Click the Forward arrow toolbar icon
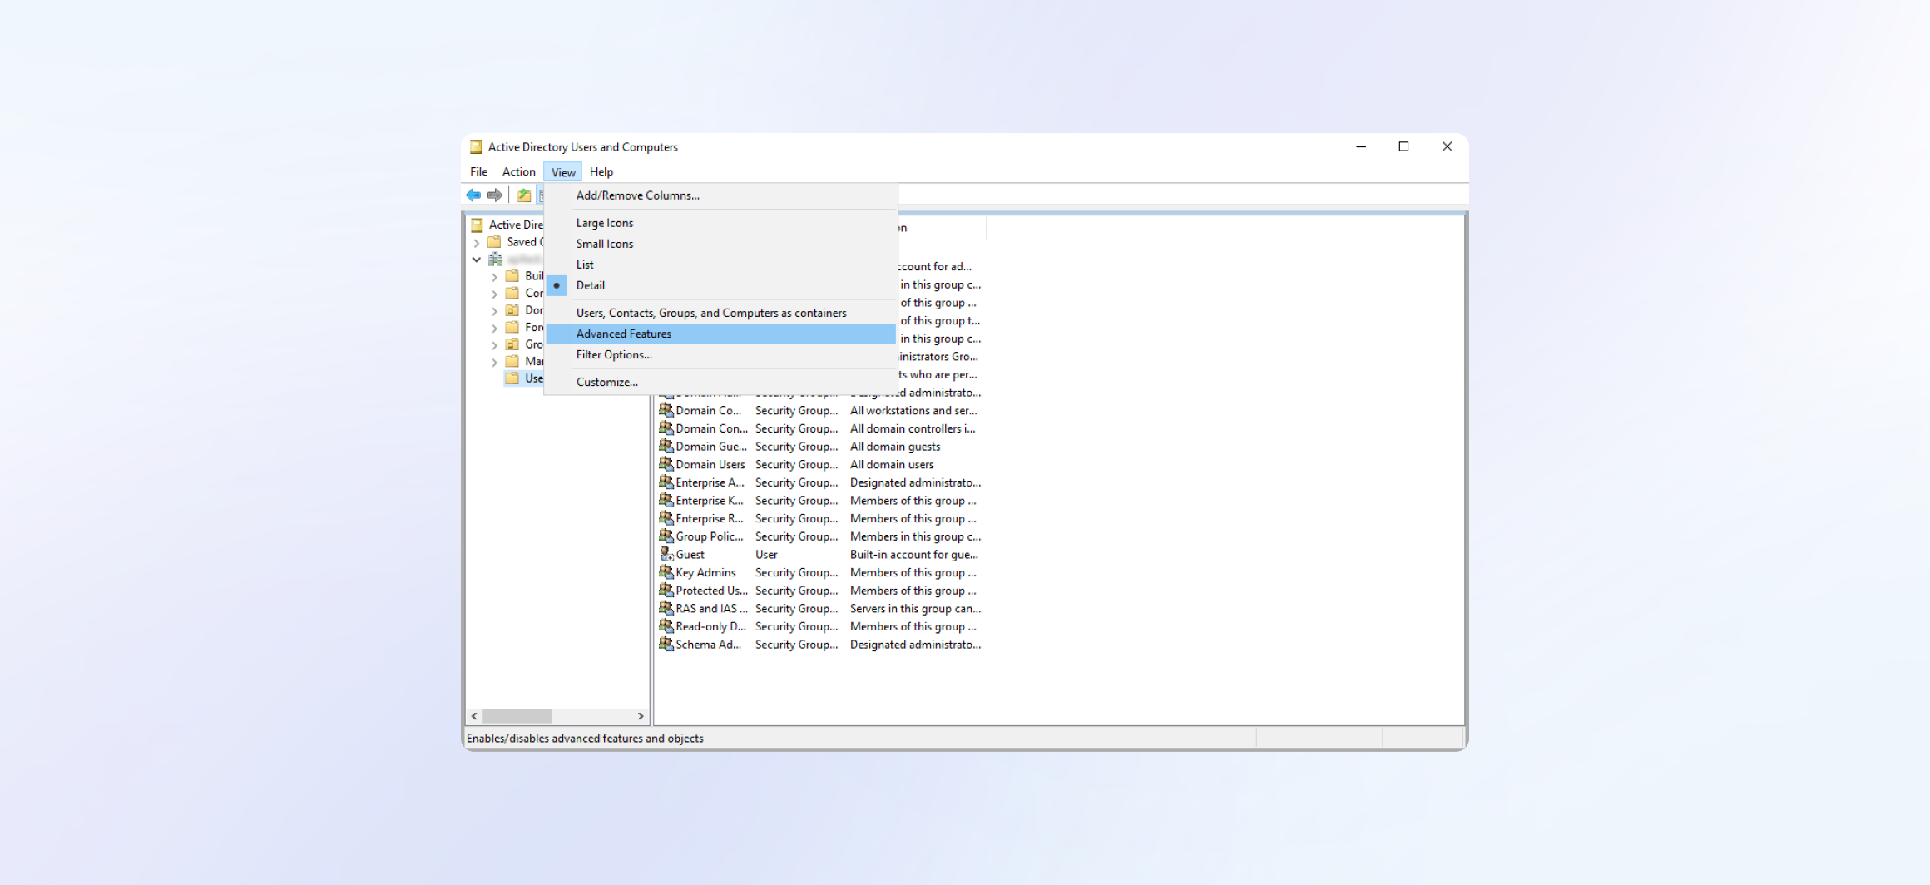Screen dimensions: 1930x885 (495, 195)
